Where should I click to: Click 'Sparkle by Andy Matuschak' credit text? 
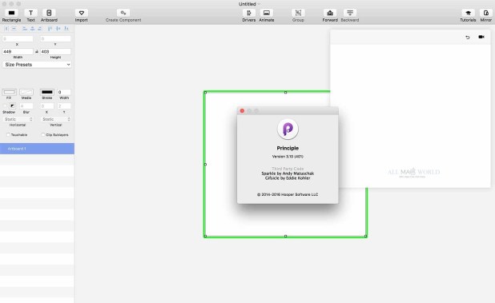coord(288,173)
